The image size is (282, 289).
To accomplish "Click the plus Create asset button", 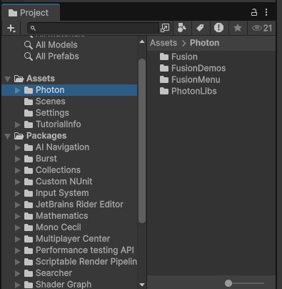I will pyautogui.click(x=11, y=28).
